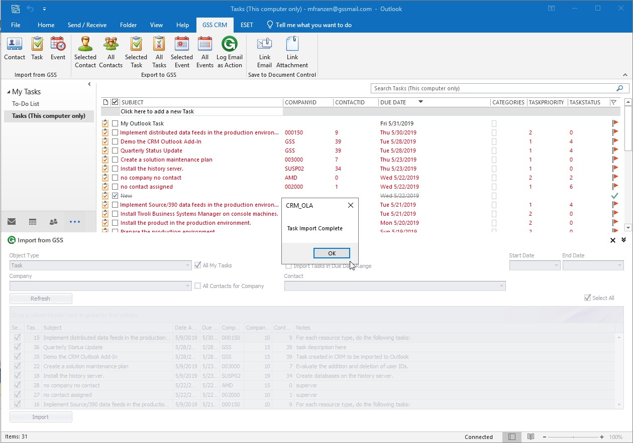Switch to the Send / Receive tab

pos(87,25)
